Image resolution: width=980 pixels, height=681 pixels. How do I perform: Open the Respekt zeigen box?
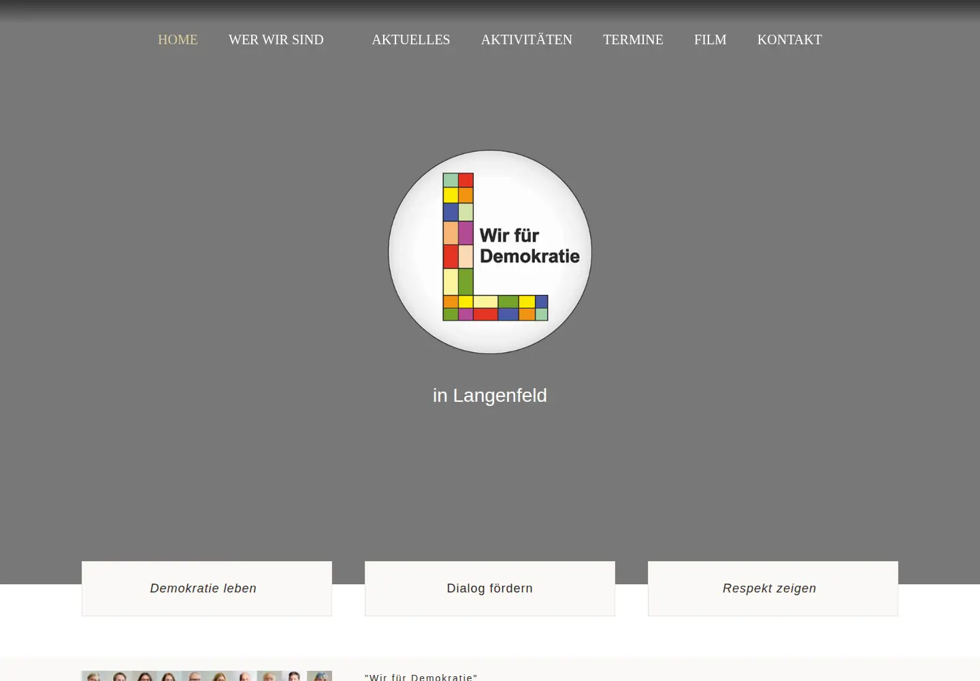(773, 588)
